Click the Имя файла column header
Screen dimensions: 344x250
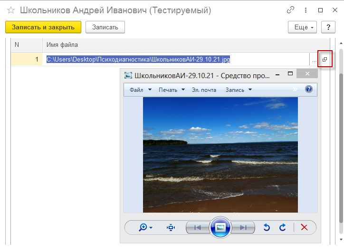pos(186,45)
